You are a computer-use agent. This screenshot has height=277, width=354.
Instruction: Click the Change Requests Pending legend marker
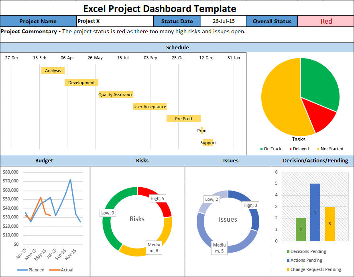pyautogui.click(x=288, y=269)
